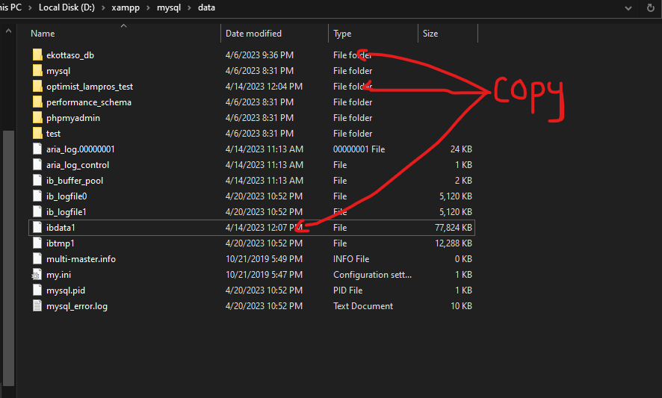Click the ibdata1 file icon
Viewport: 662px width, 398px height.
click(37, 227)
